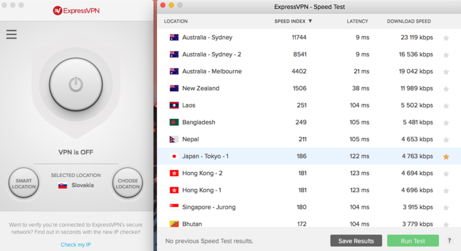Sort by Download Speed column header
461x251 pixels.
409,21
